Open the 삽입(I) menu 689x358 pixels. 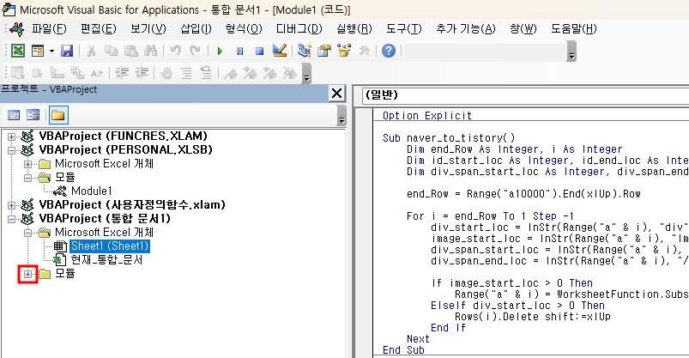coord(196,29)
